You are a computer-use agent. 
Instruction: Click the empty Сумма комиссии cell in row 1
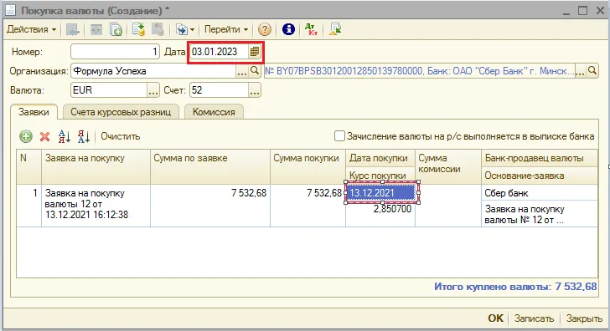point(448,206)
